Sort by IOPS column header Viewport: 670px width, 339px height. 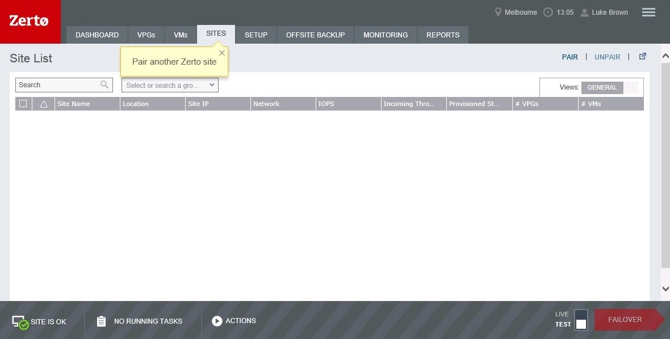tap(348, 104)
